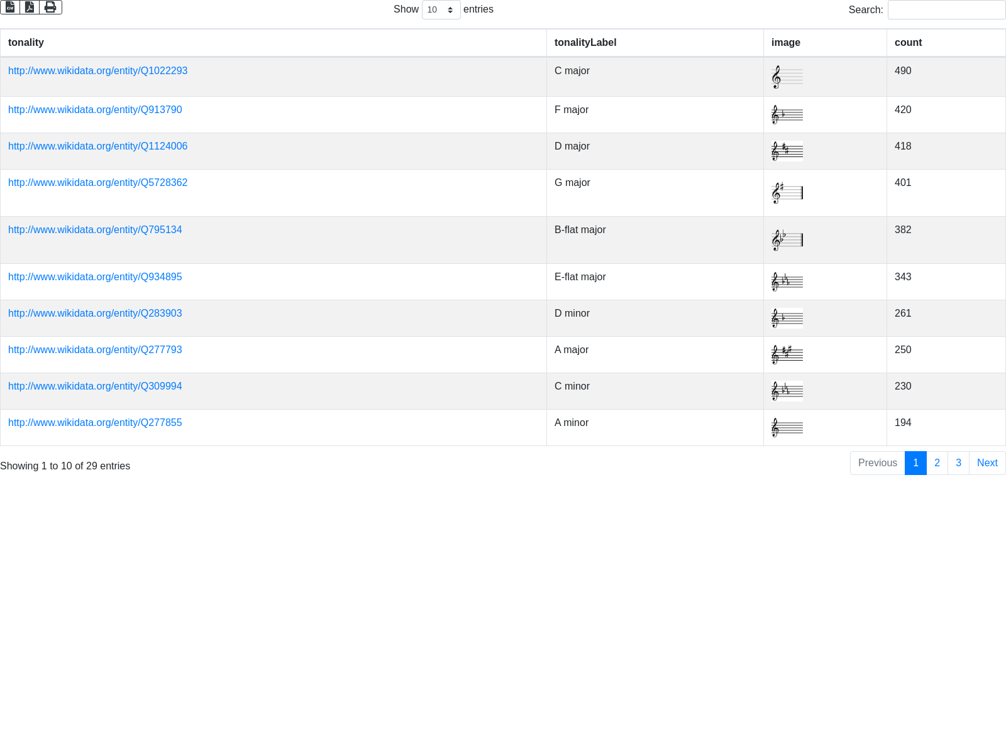The width and height of the screenshot is (1006, 754).
Task: Open the G major key signature image
Action: (x=787, y=193)
